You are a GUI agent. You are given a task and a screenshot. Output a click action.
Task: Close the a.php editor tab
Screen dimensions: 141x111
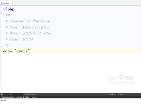[x=10, y=3]
